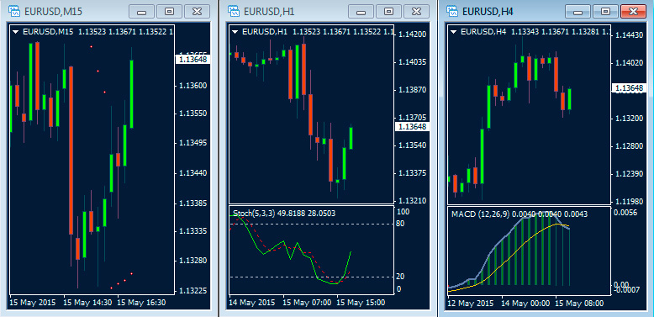Screen dimensions: 654x317
Task: Click the last green candle in H4 chart
Action: pyautogui.click(x=569, y=99)
